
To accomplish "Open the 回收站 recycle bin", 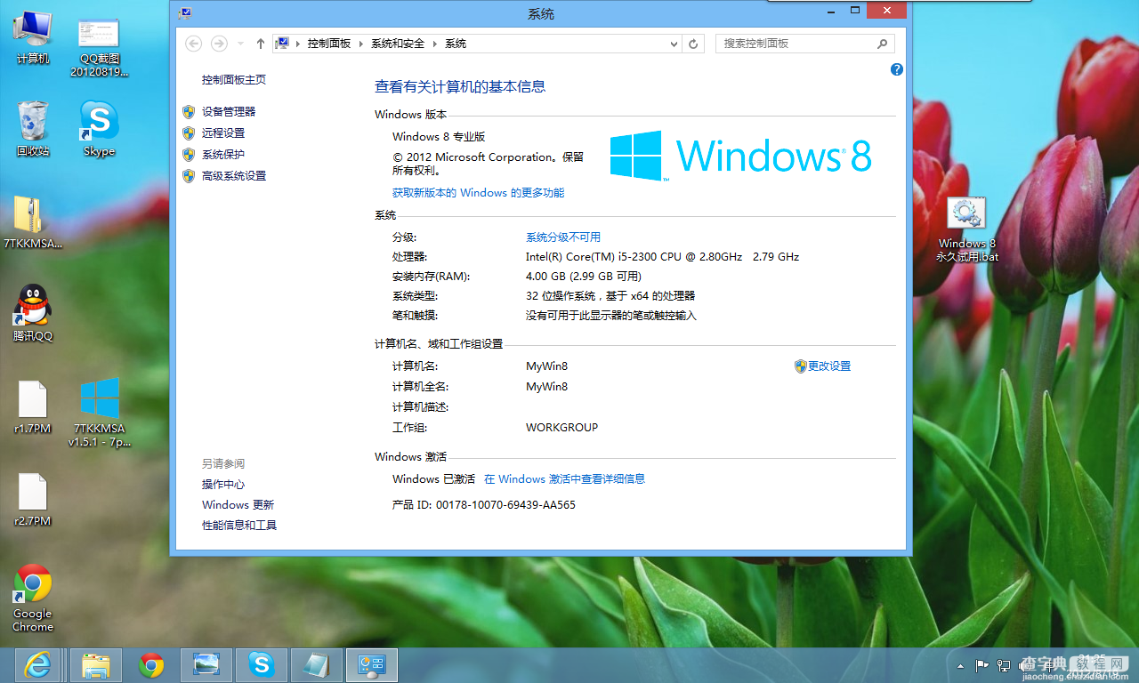I will [x=33, y=128].
